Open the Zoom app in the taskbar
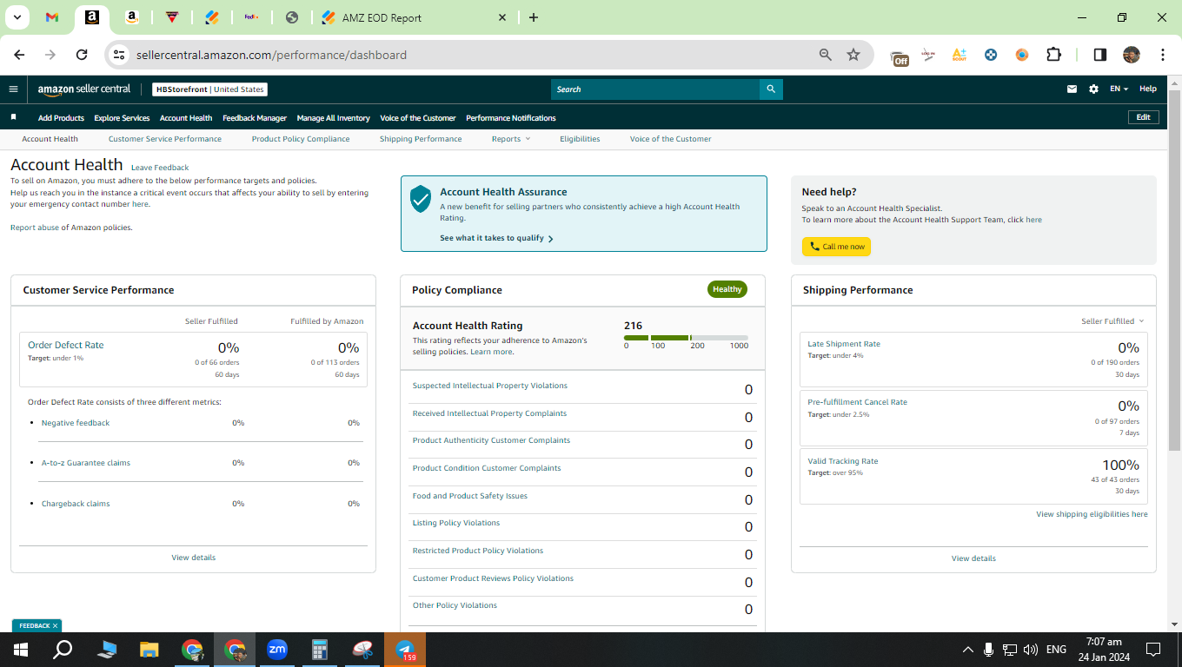This screenshot has height=667, width=1182. (x=277, y=649)
